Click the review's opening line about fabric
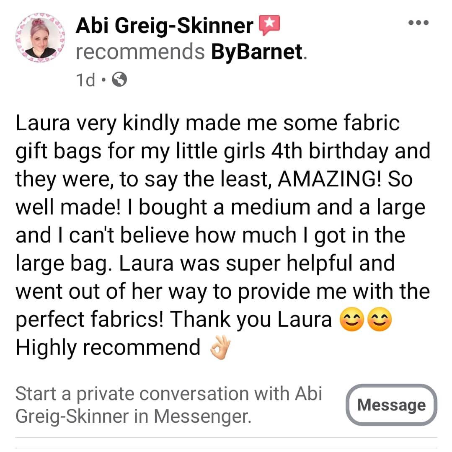Viewport: 452px width, 452px height. [x=207, y=123]
